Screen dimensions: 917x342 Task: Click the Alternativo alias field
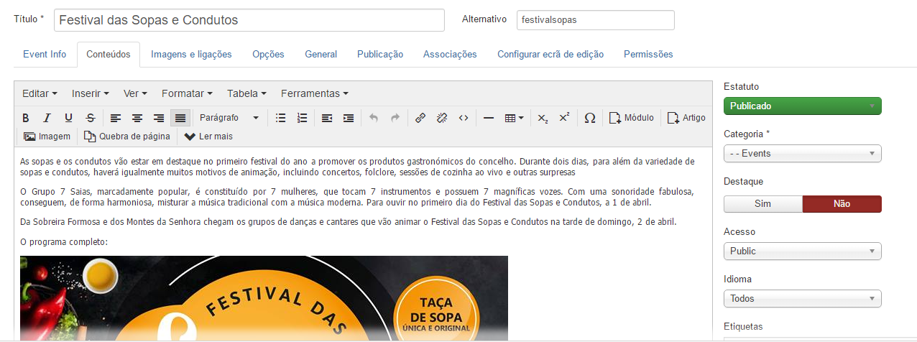point(596,20)
